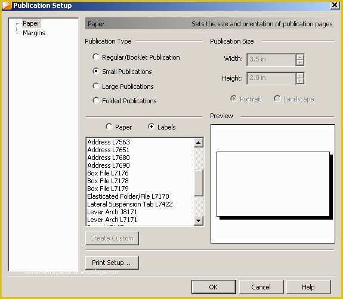Dismiss dialog with Cancel button
343x299 pixels.
tap(261, 287)
